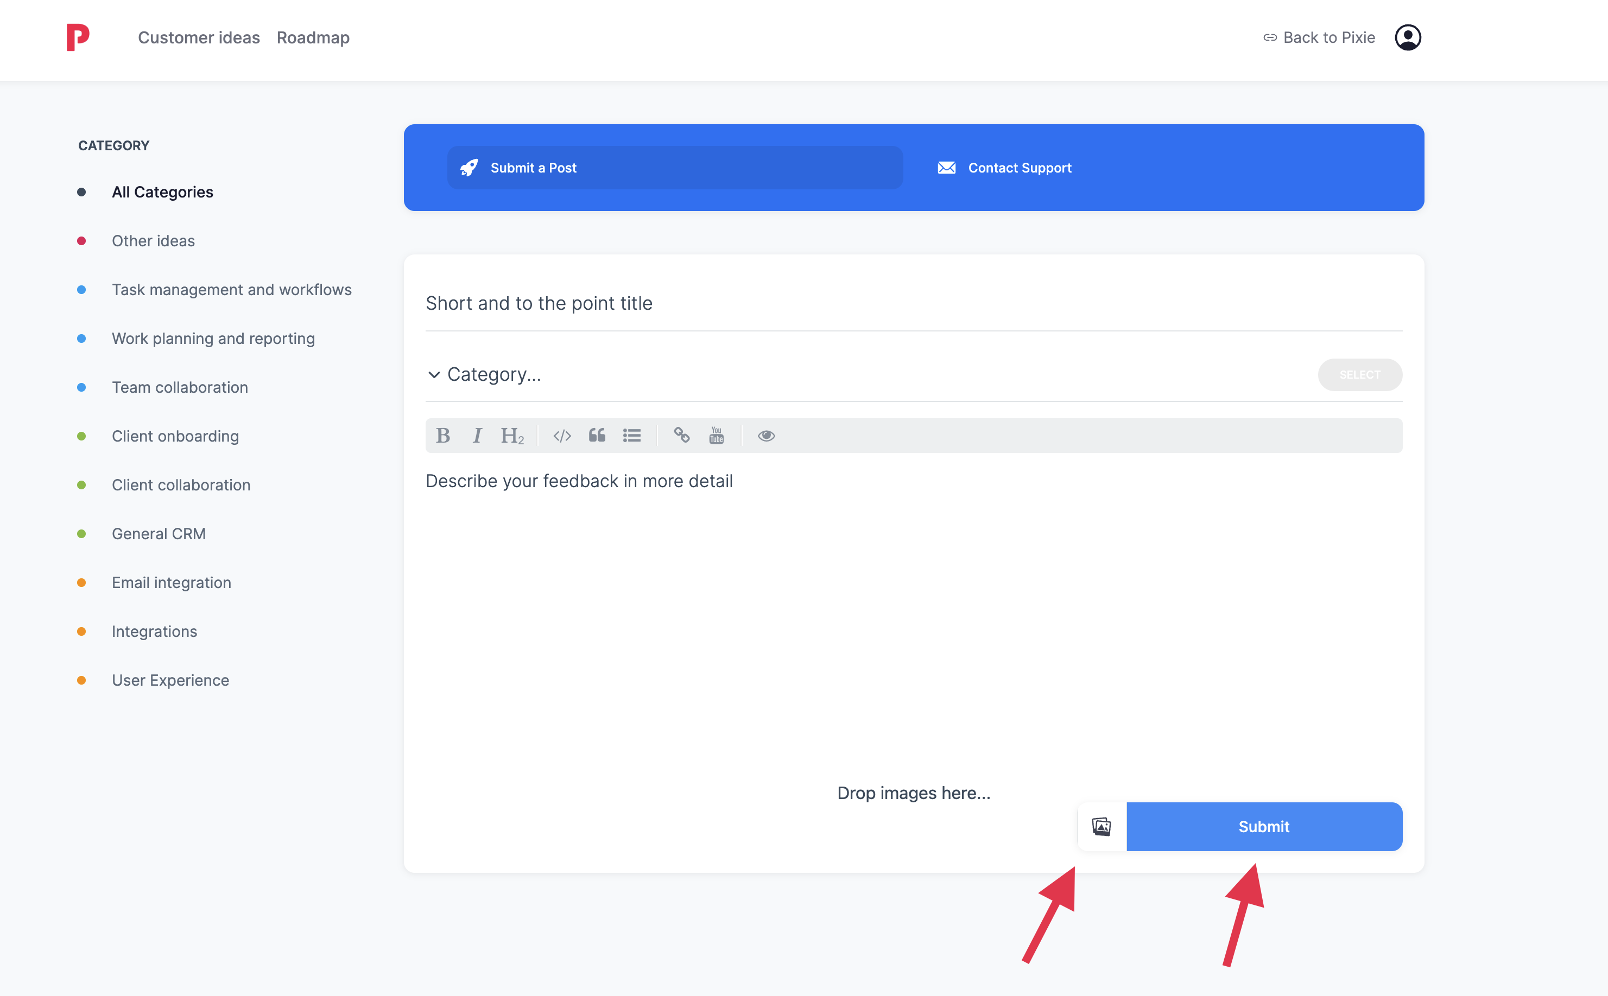
Task: Open the Roadmap menu item
Action: [313, 37]
